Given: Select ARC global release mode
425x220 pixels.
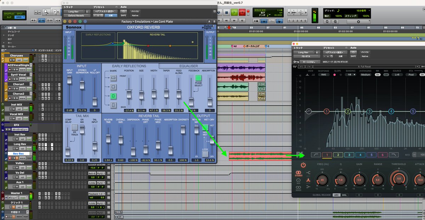Looking at the screenshot, I should click(x=336, y=195).
